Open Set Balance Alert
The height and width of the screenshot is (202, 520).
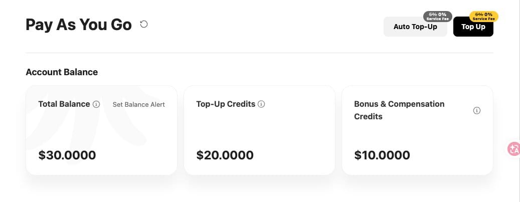coord(138,104)
